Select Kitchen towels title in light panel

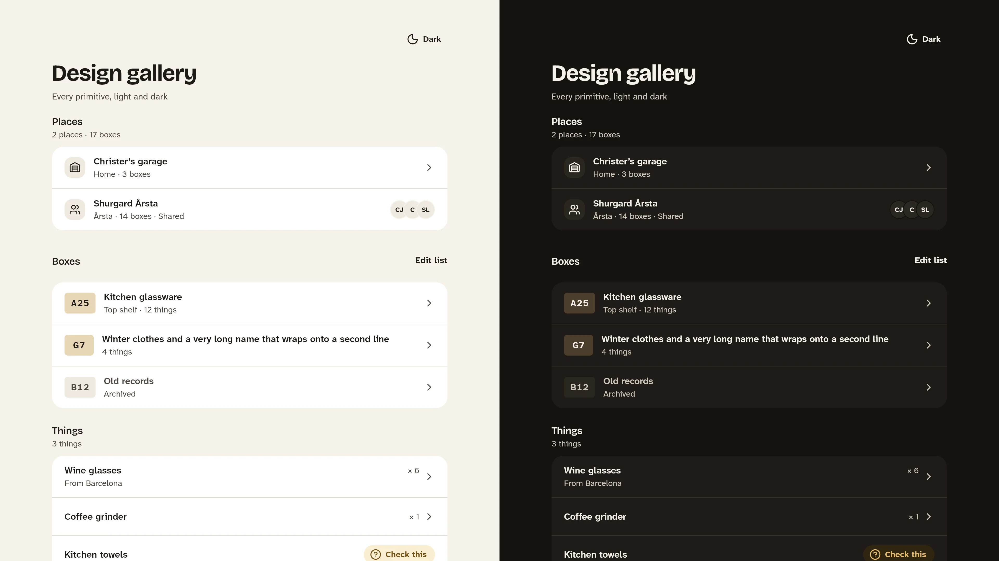tap(96, 555)
